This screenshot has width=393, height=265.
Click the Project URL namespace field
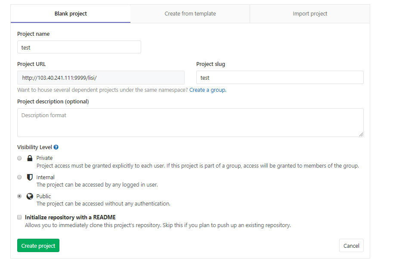tap(101, 78)
